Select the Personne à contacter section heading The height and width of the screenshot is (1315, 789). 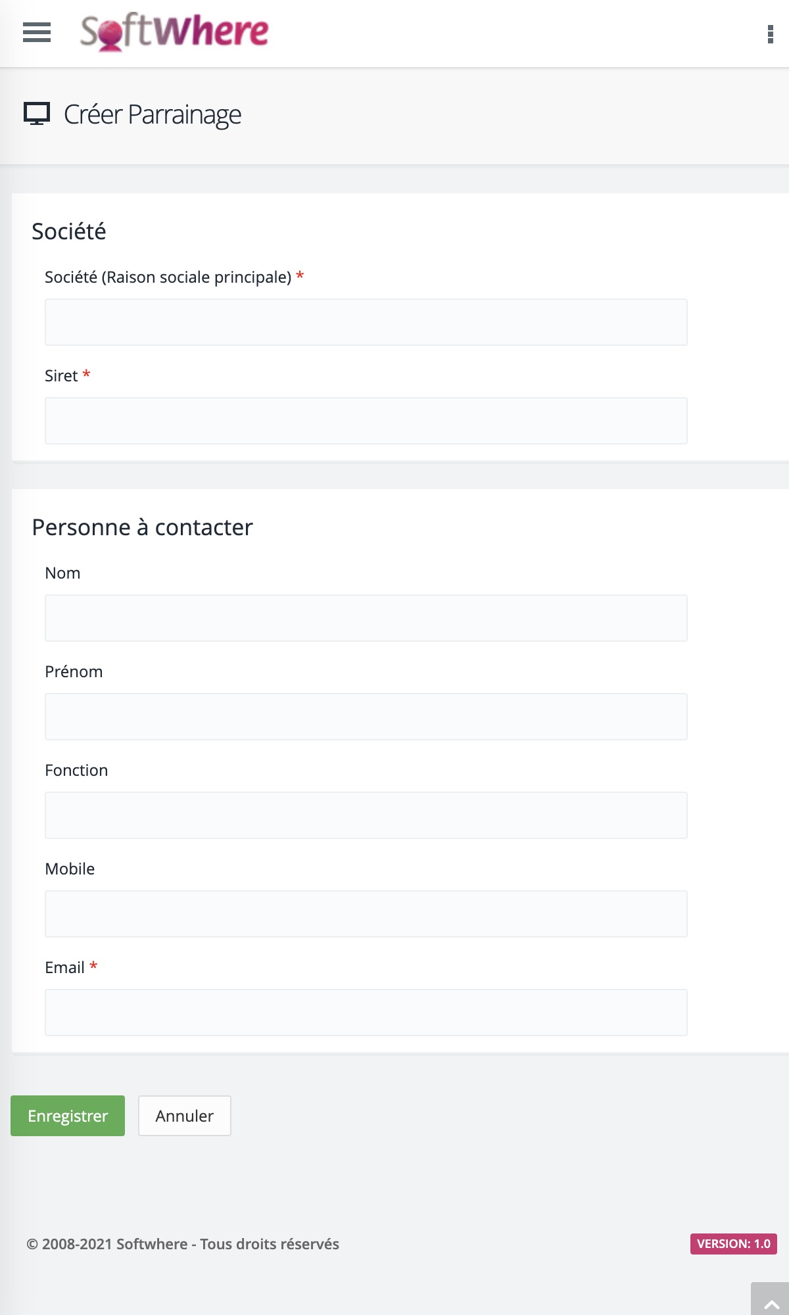click(143, 527)
